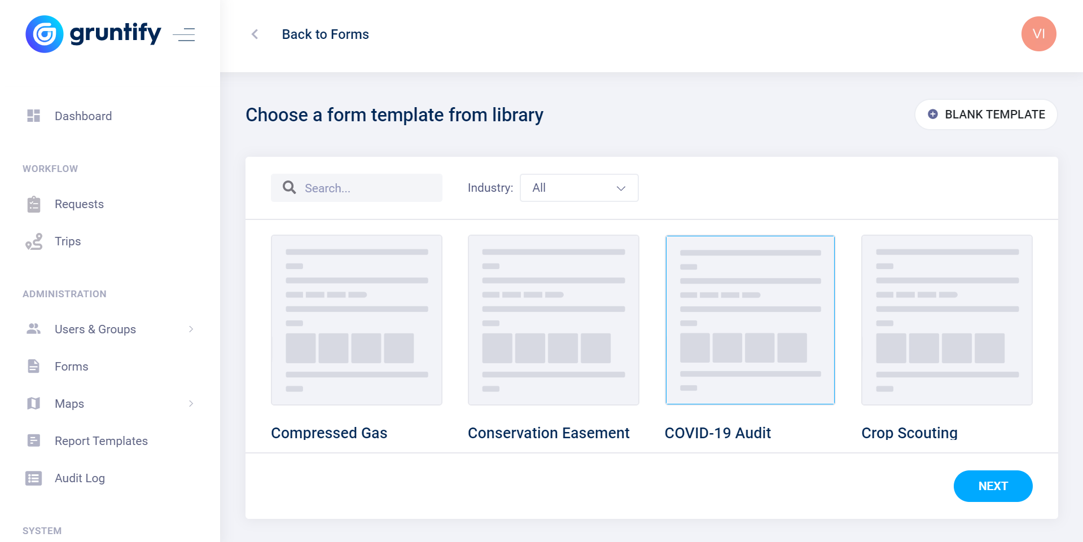Expand the Users & Groups submenu chevron

(x=191, y=329)
